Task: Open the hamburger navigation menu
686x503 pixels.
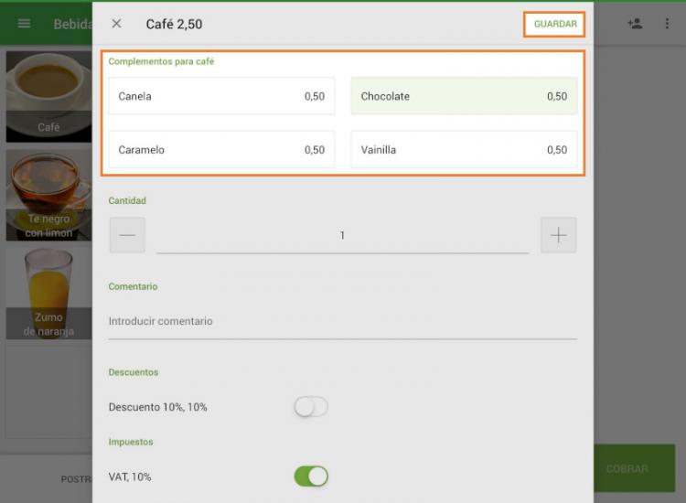Action: click(24, 24)
